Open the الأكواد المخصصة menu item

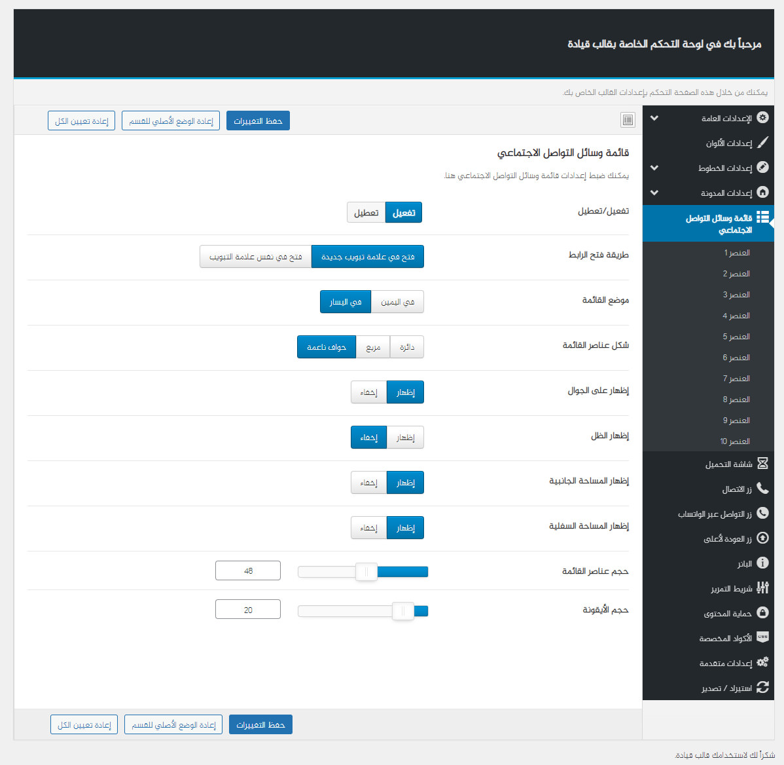725,639
